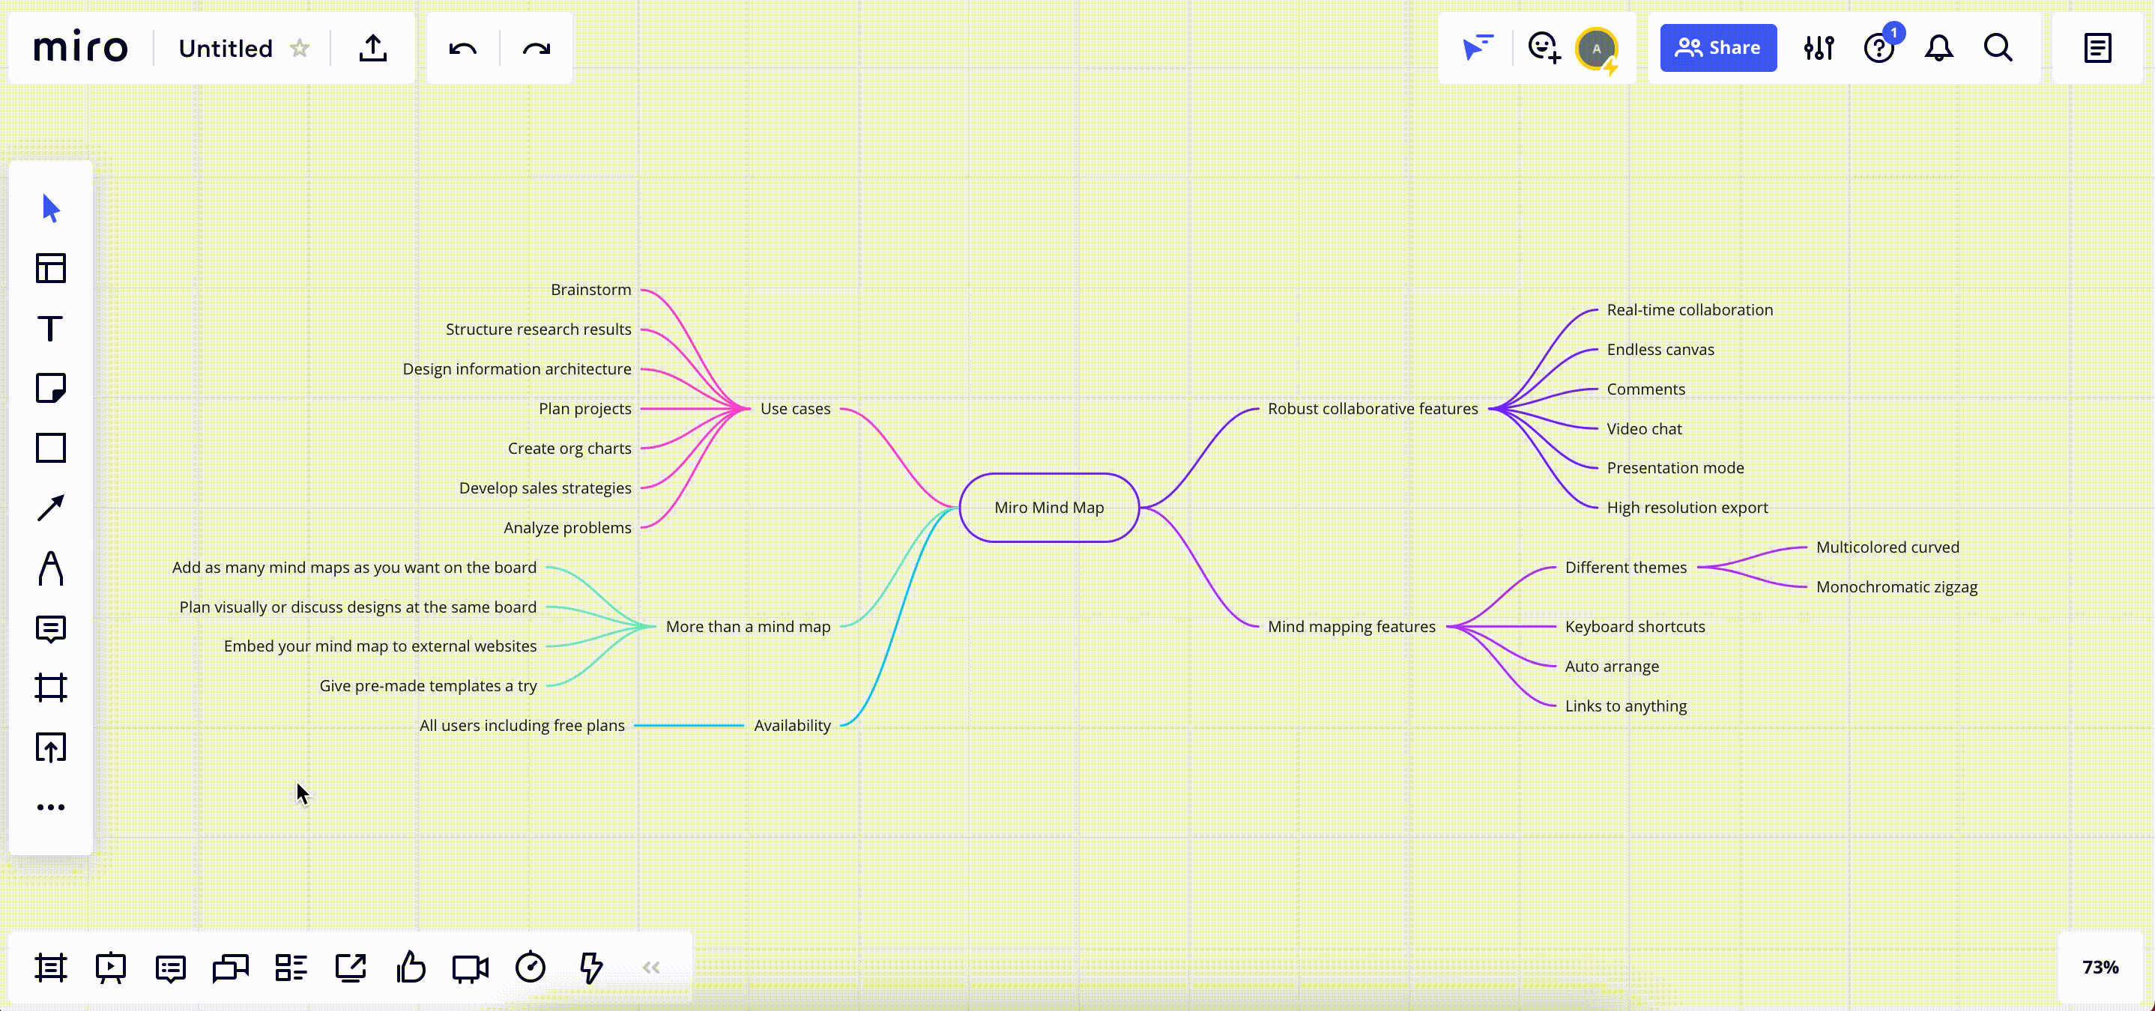Start video chat from bottom toolbar
The width and height of the screenshot is (2155, 1011).
pyautogui.click(x=470, y=968)
